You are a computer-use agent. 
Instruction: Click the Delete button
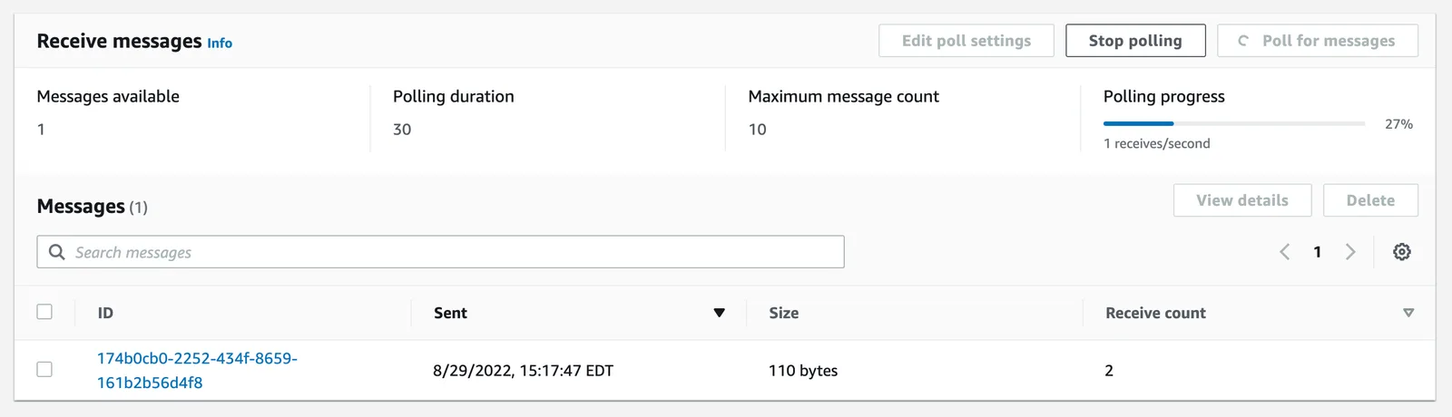tap(1370, 200)
